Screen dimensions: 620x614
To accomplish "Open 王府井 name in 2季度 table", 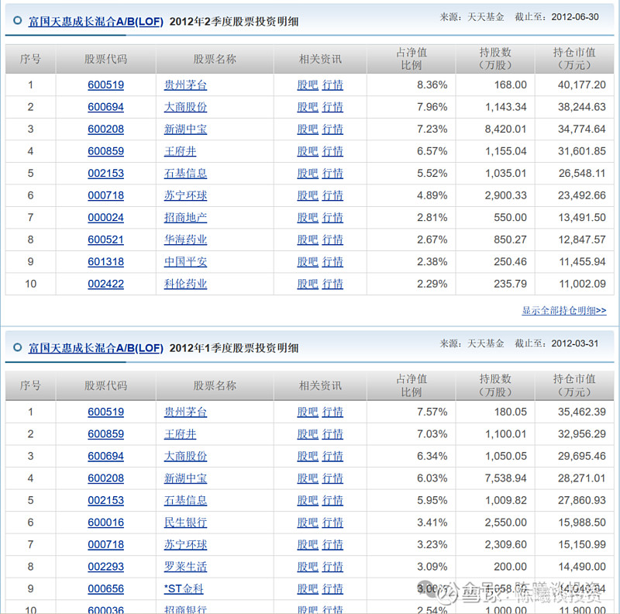I will 180,151.
